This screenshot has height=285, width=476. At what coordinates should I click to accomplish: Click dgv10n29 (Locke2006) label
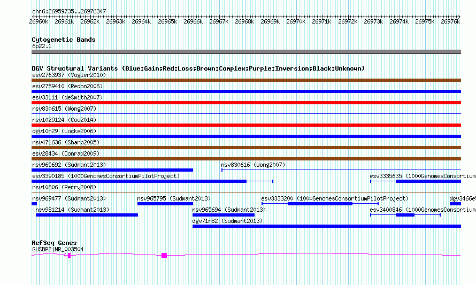(x=64, y=131)
